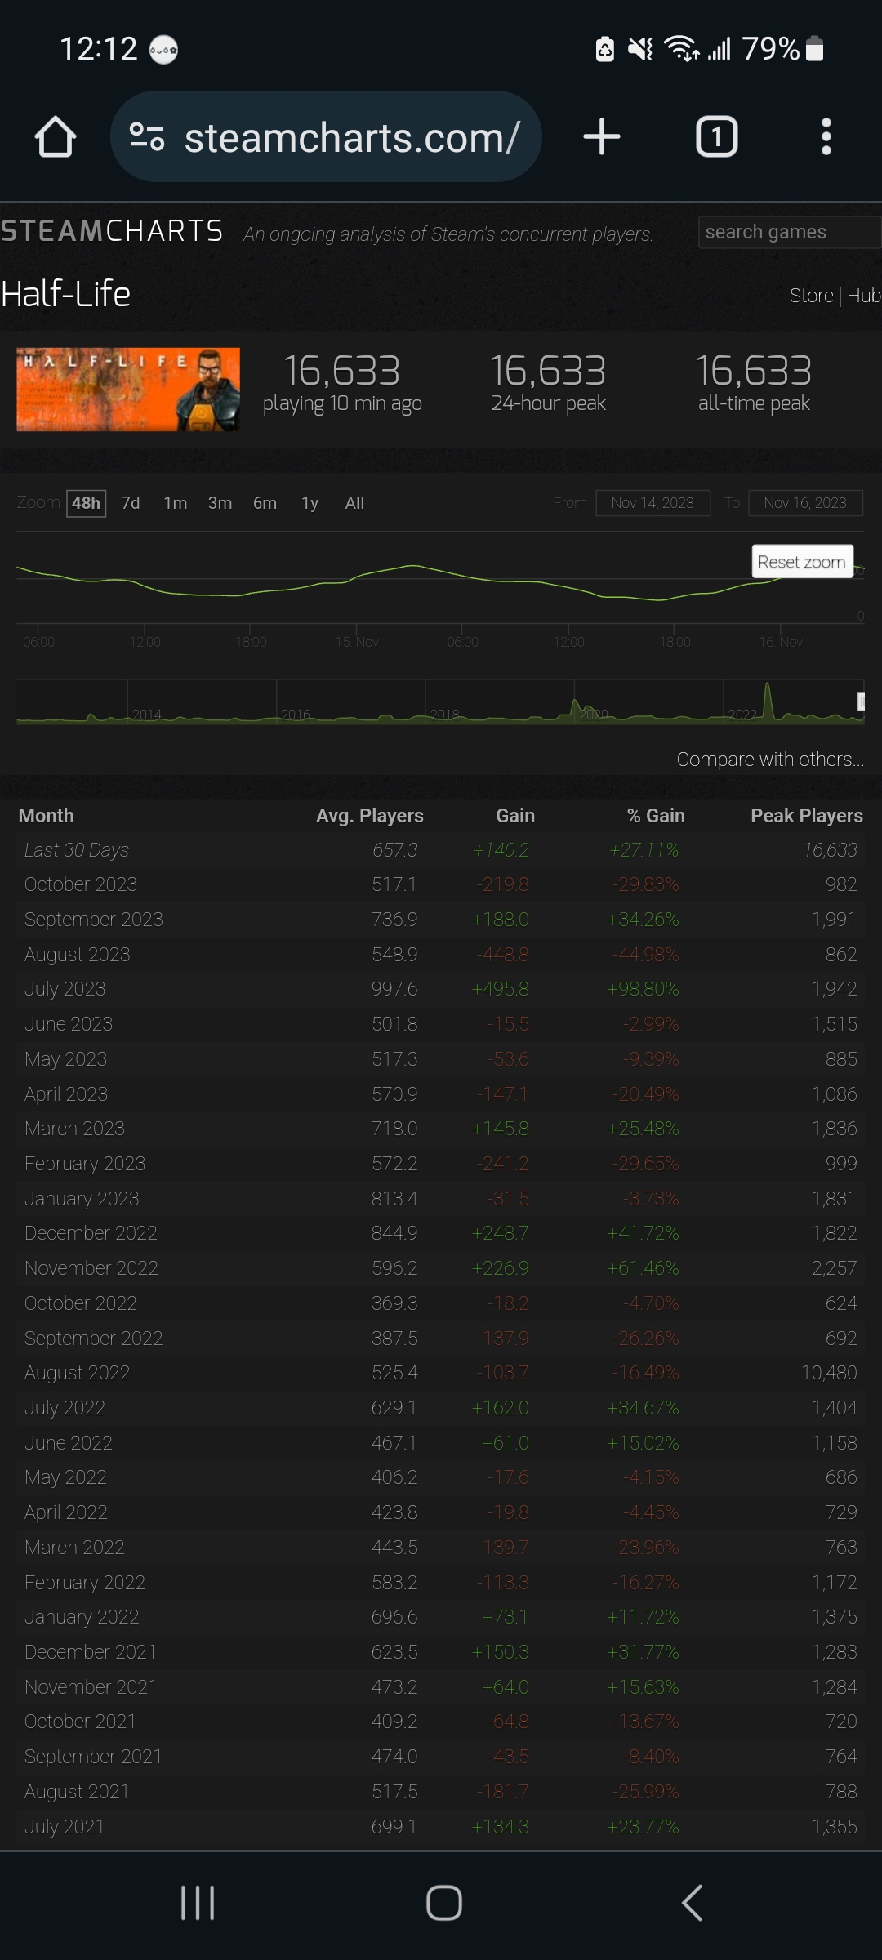Grab the navigator range handle at right edge
882x1960 pixels.
861,702
